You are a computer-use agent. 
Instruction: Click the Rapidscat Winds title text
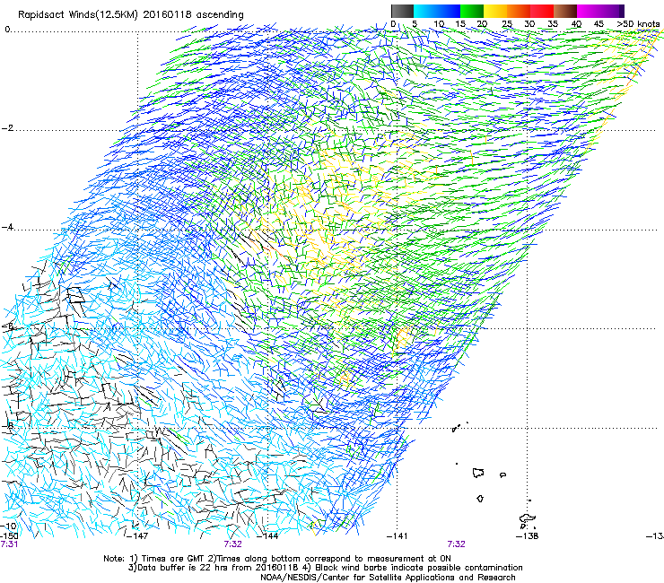[131, 14]
